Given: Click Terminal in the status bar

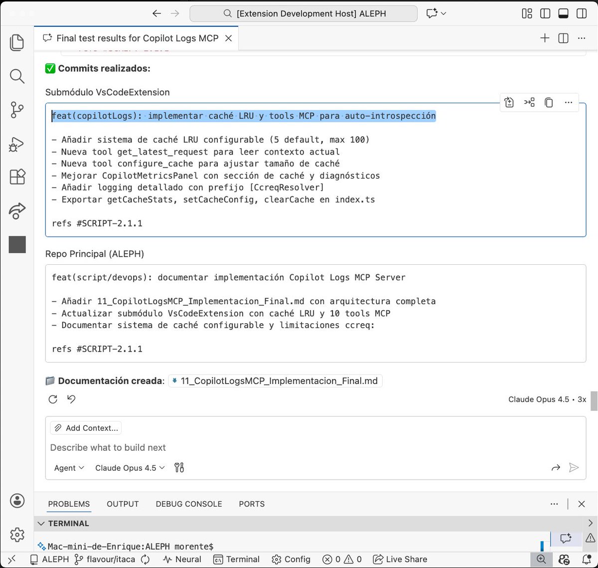Looking at the screenshot, I should [236, 560].
